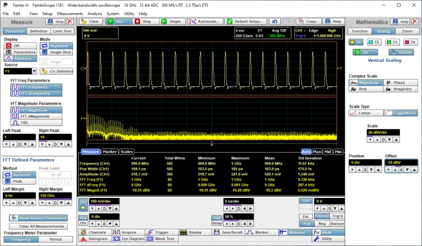This screenshot has height=246, width=422.
Task: Click the Clear display button
Action: [x=91, y=21]
